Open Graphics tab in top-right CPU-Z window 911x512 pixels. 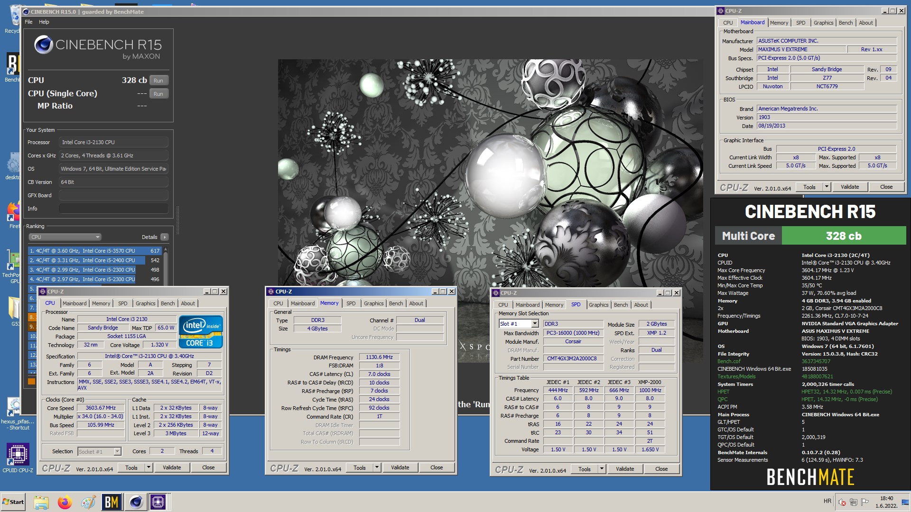tap(823, 23)
